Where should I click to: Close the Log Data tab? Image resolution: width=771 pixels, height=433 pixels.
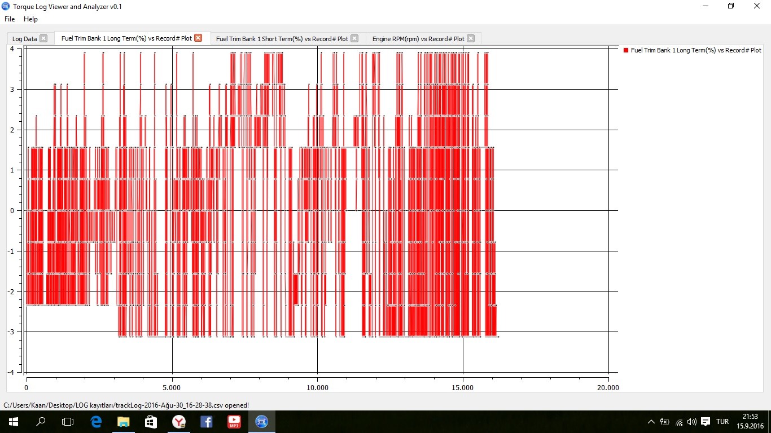(43, 39)
